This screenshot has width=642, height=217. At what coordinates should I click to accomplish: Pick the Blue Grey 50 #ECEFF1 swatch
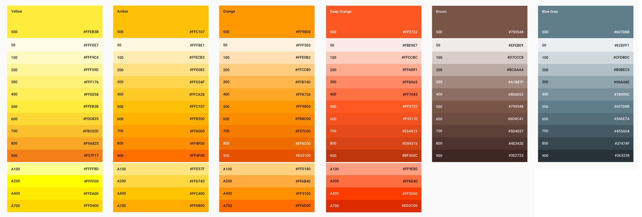click(x=586, y=45)
